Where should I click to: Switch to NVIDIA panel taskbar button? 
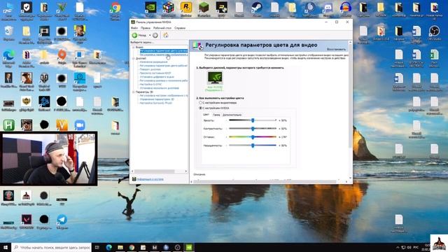point(189,247)
